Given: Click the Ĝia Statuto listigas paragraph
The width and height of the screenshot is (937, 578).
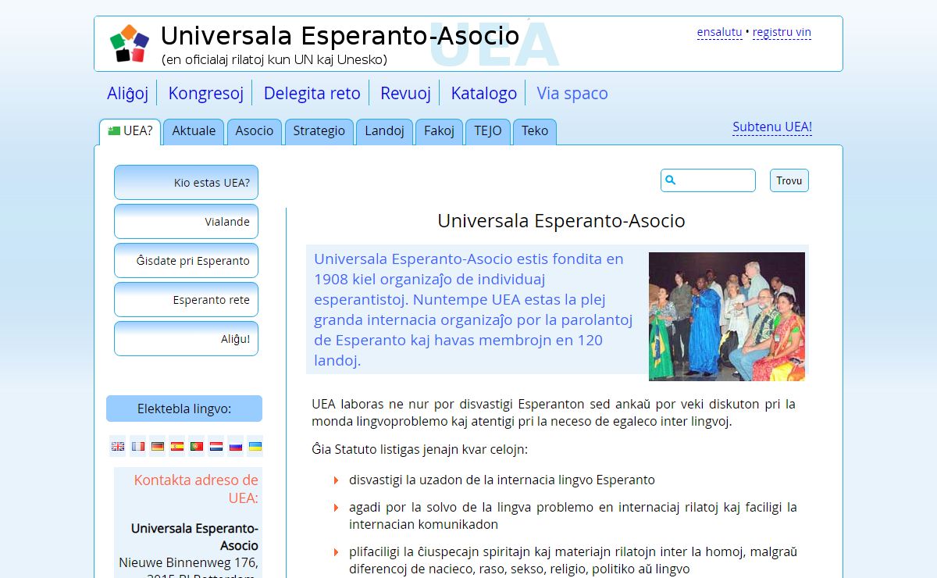Looking at the screenshot, I should (420, 450).
